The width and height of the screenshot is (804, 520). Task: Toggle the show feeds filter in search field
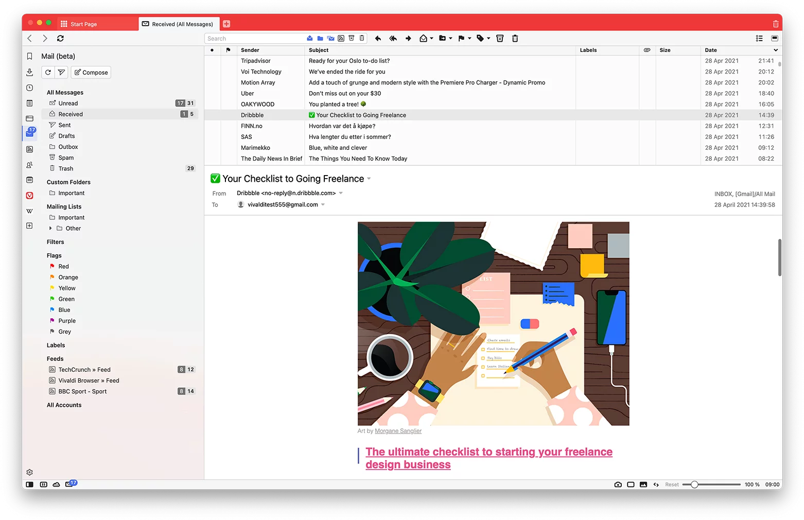click(341, 38)
